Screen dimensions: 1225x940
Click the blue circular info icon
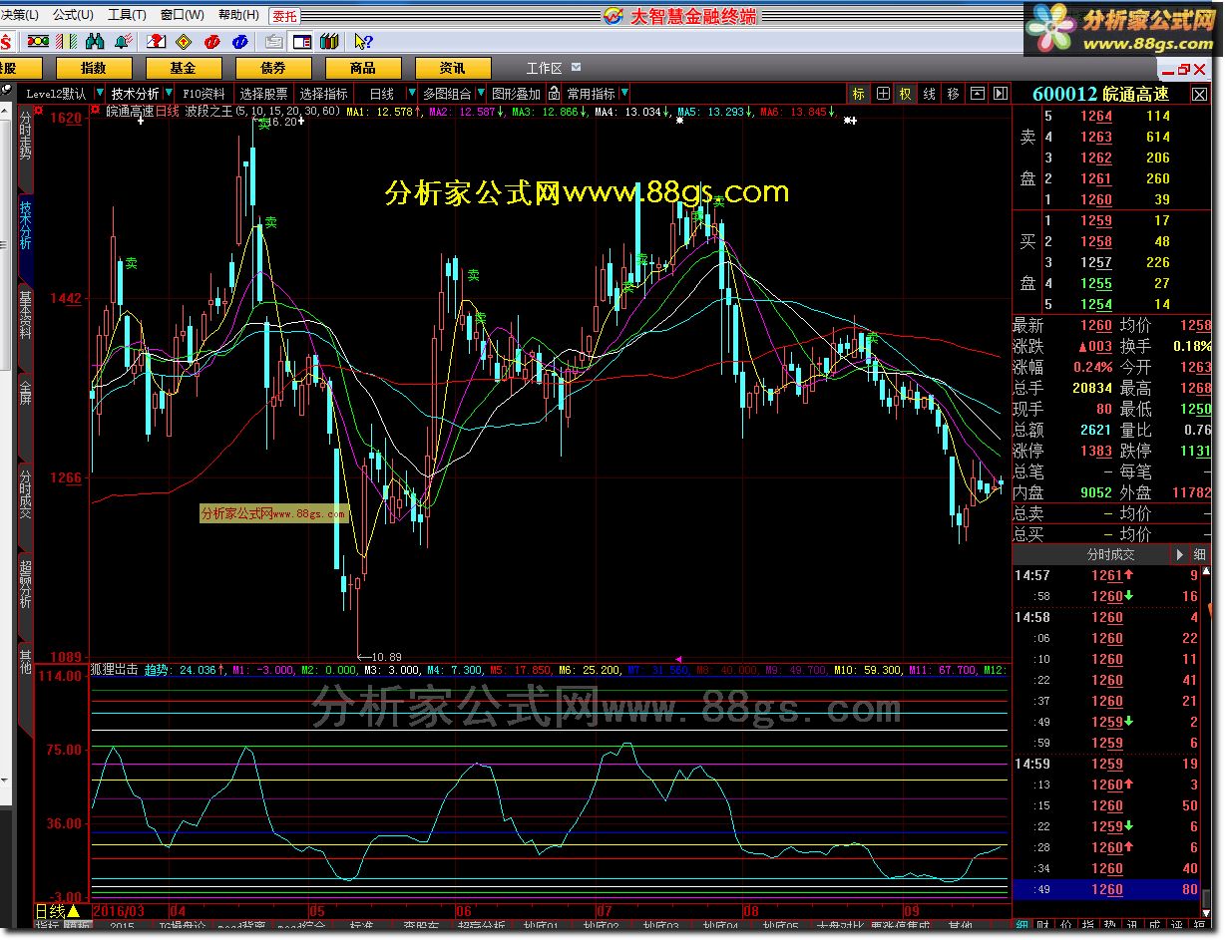[239, 42]
